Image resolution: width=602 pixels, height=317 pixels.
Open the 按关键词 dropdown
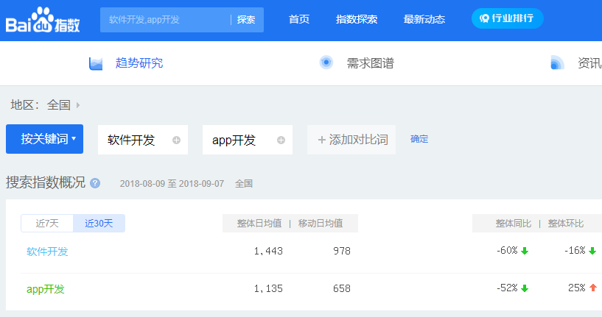(44, 139)
